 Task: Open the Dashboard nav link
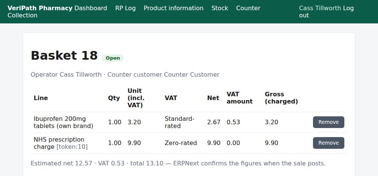click(x=91, y=8)
